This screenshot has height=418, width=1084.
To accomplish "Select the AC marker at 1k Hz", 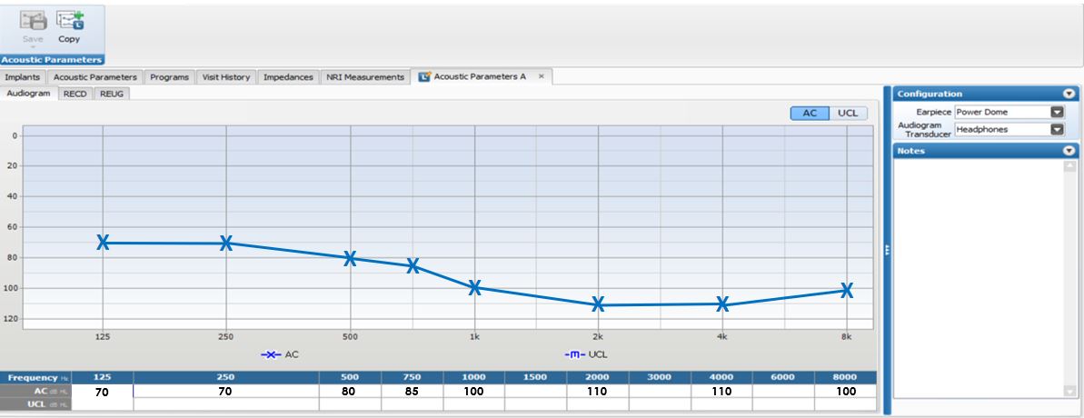I will tap(474, 288).
